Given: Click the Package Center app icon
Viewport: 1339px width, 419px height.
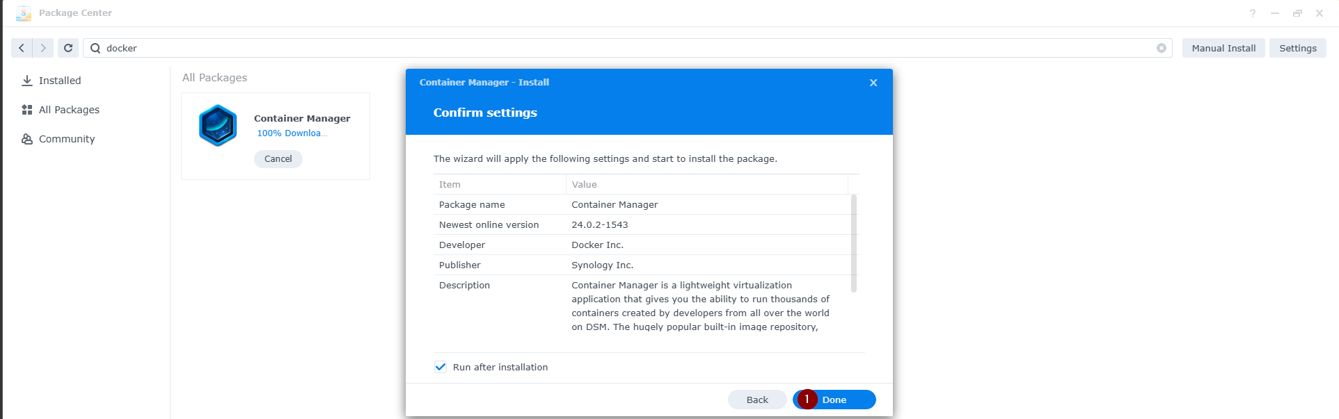Looking at the screenshot, I should pos(24,13).
